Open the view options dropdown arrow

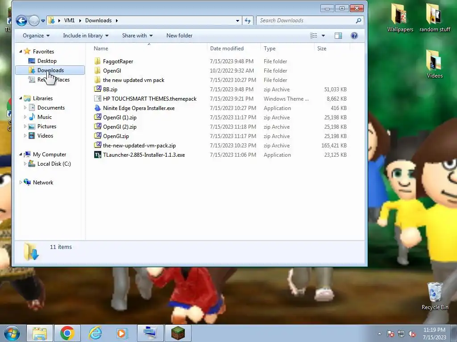coord(323,36)
